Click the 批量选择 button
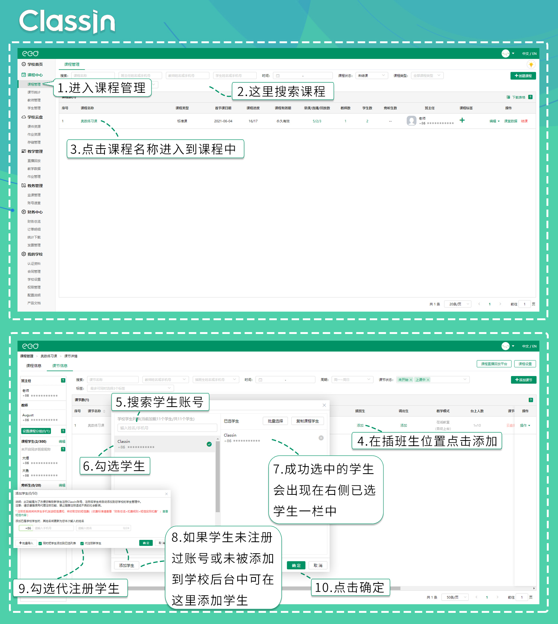 [275, 421]
